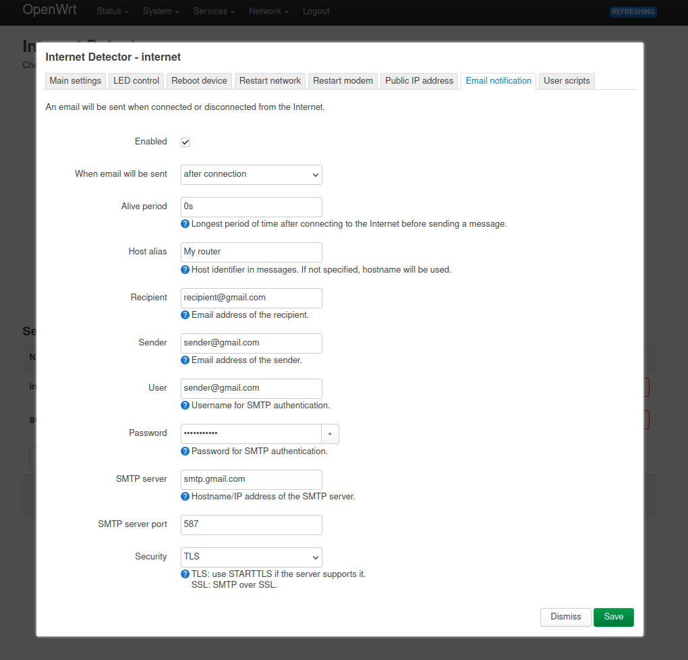Reveal password with the asterisk button
The width and height of the screenshot is (688, 660).
point(330,433)
